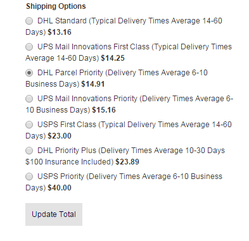
Task: Click the DHL Parcel Priority label text
Action: [x=70, y=73]
